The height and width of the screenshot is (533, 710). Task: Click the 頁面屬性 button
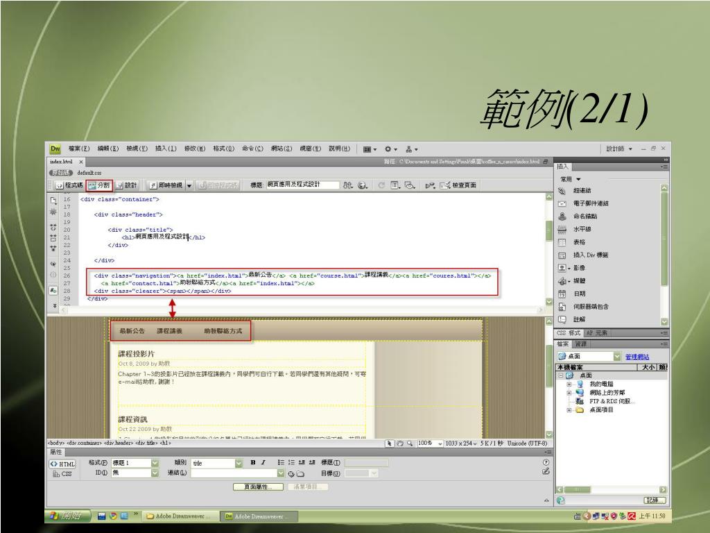pyautogui.click(x=258, y=487)
